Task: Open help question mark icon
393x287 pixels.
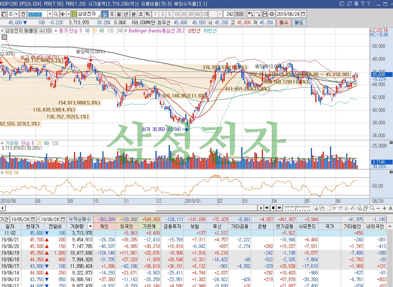Action: pyautogui.click(x=368, y=4)
